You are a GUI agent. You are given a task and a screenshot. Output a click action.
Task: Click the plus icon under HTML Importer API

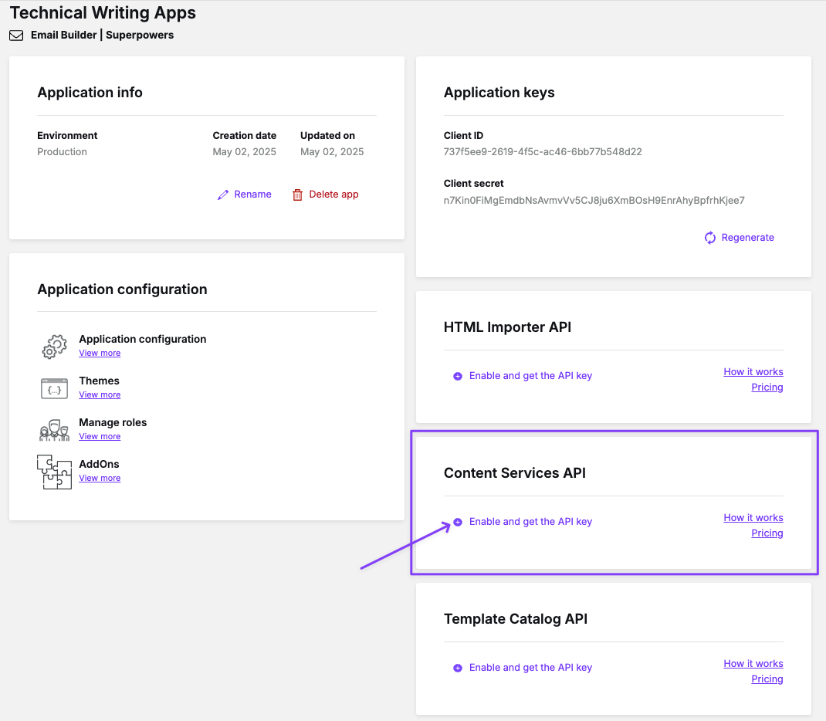(458, 376)
